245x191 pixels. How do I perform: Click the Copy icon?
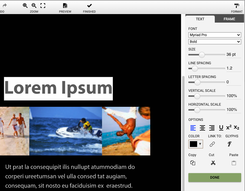click(x=193, y=163)
